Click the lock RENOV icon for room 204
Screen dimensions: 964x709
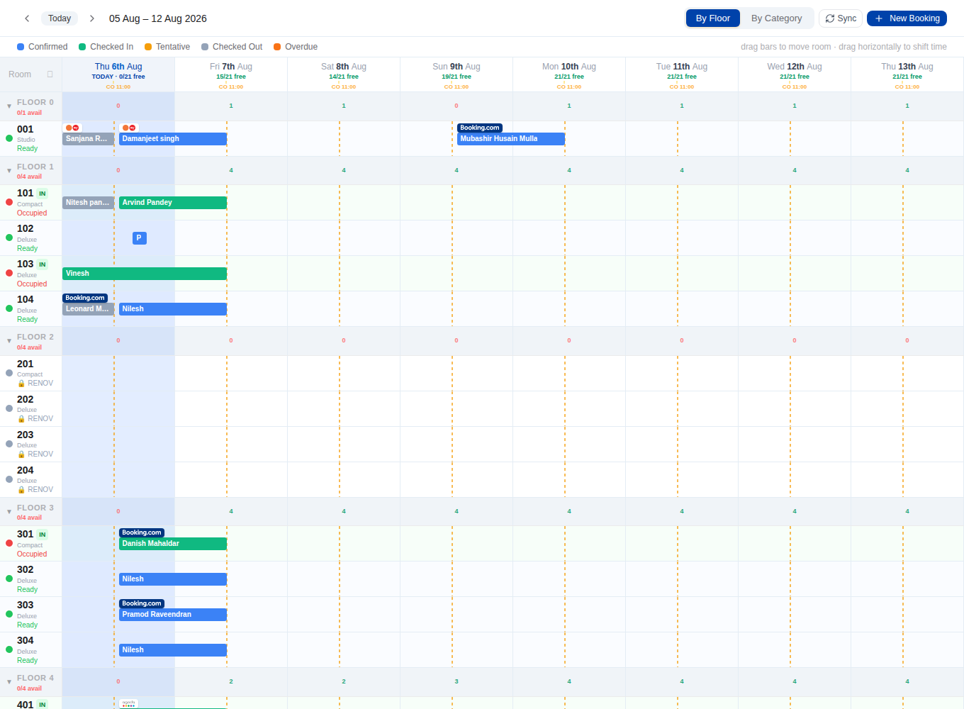coord(21,490)
